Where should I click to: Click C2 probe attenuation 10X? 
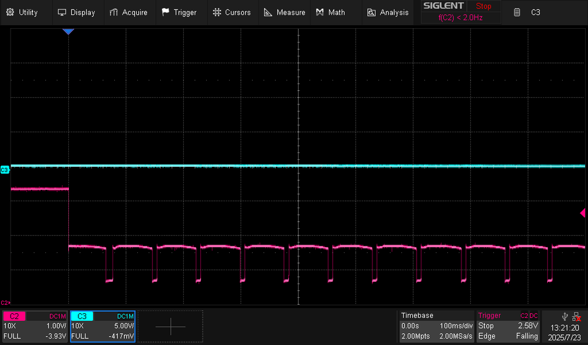pyautogui.click(x=10, y=326)
